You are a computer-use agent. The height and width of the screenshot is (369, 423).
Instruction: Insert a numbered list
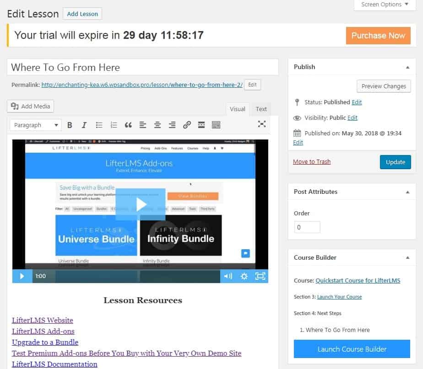(x=114, y=125)
